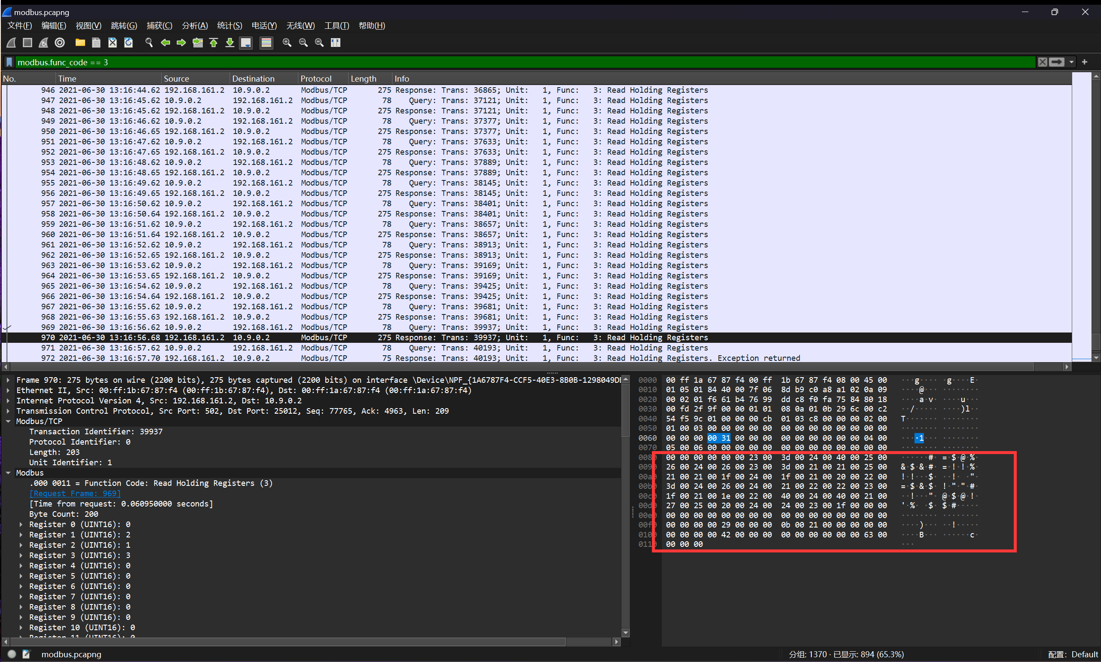Select packet number 946 row
The width and height of the screenshot is (1101, 662).
(x=537, y=90)
